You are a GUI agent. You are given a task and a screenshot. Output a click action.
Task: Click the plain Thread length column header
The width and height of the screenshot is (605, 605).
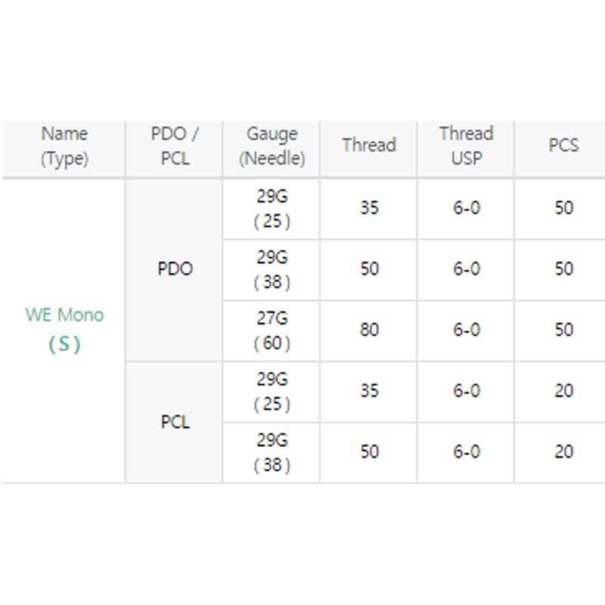click(369, 145)
